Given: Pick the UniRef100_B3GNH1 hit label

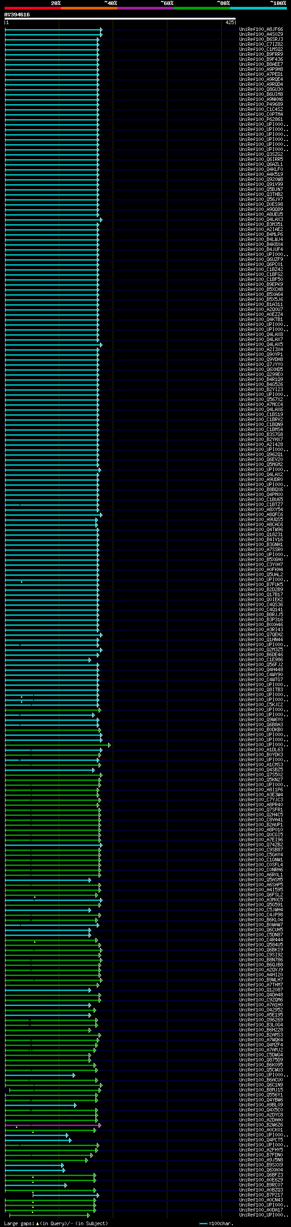Looking at the screenshot, I should point(261,544).
